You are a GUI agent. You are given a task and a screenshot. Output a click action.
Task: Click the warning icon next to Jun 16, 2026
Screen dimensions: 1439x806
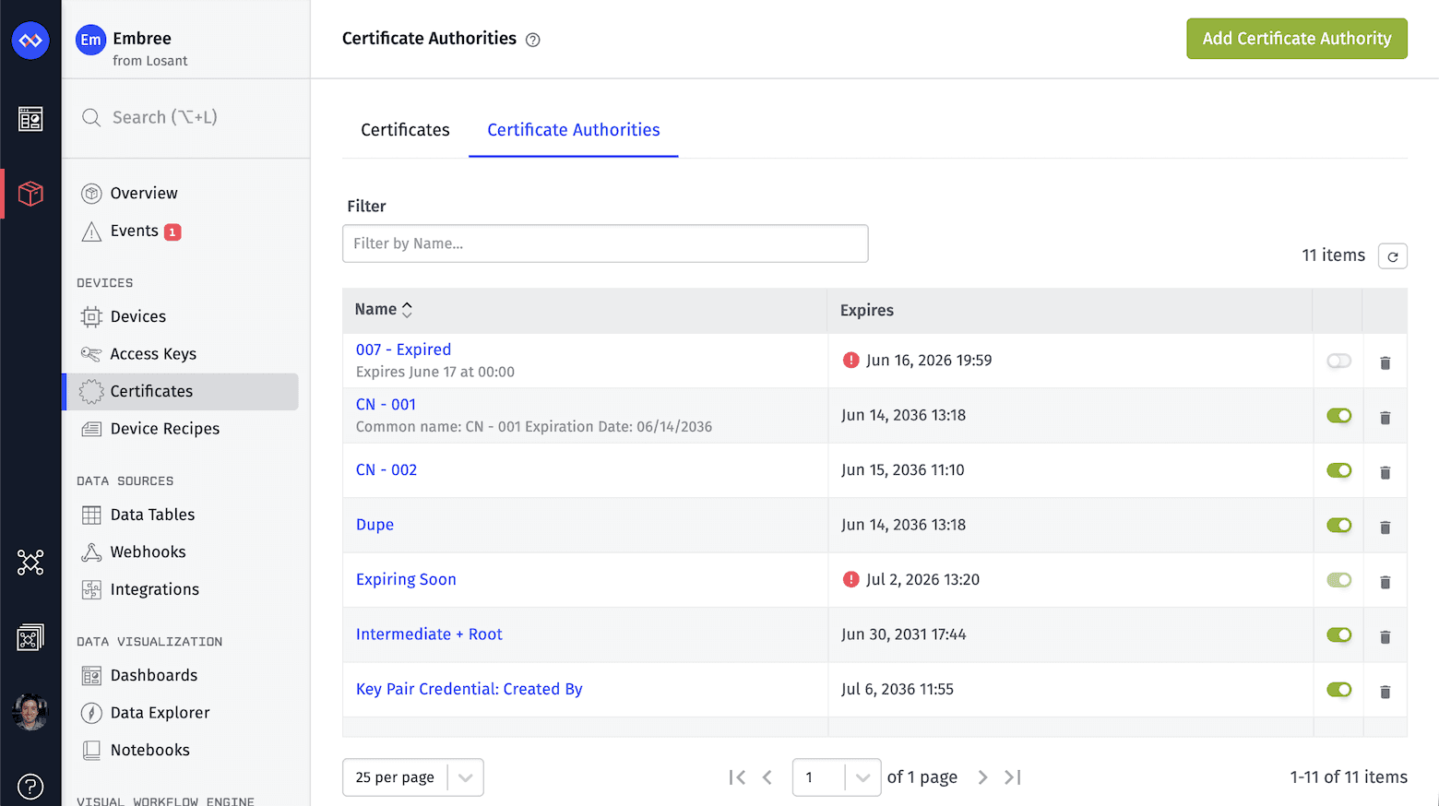(850, 360)
